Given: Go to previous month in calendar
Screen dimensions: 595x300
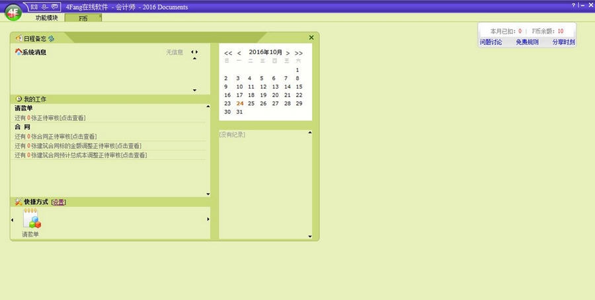Looking at the screenshot, I should point(239,53).
